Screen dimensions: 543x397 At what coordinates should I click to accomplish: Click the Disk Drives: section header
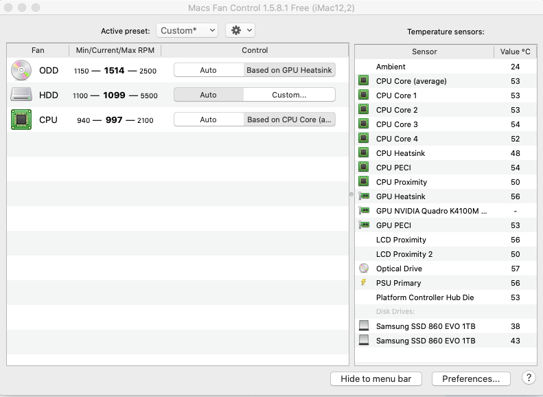395,311
